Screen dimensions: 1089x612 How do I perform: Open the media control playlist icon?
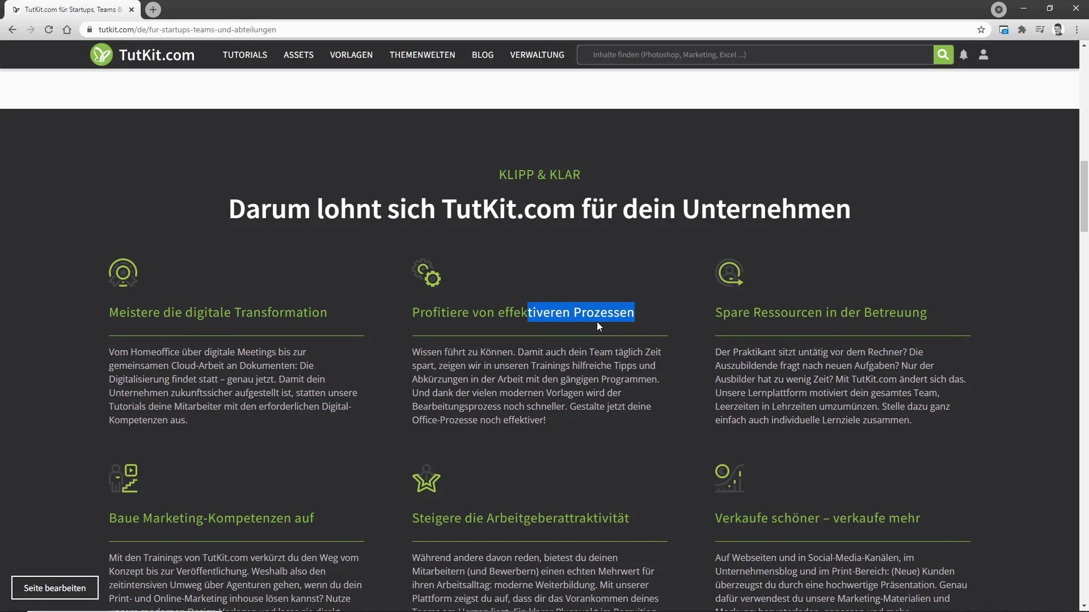tap(1040, 29)
